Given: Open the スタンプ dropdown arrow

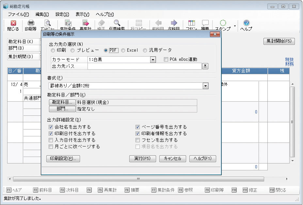Looking at the screenshot, I should coord(235,26).
